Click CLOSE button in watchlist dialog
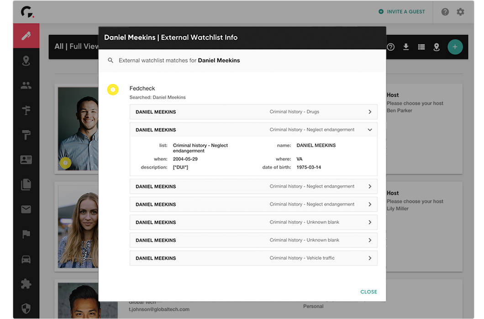 pos(368,292)
